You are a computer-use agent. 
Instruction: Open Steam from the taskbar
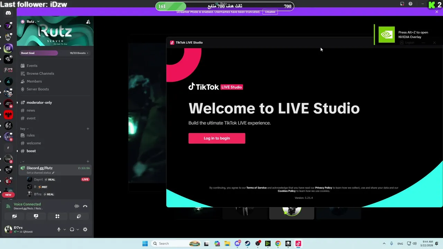click(247, 243)
